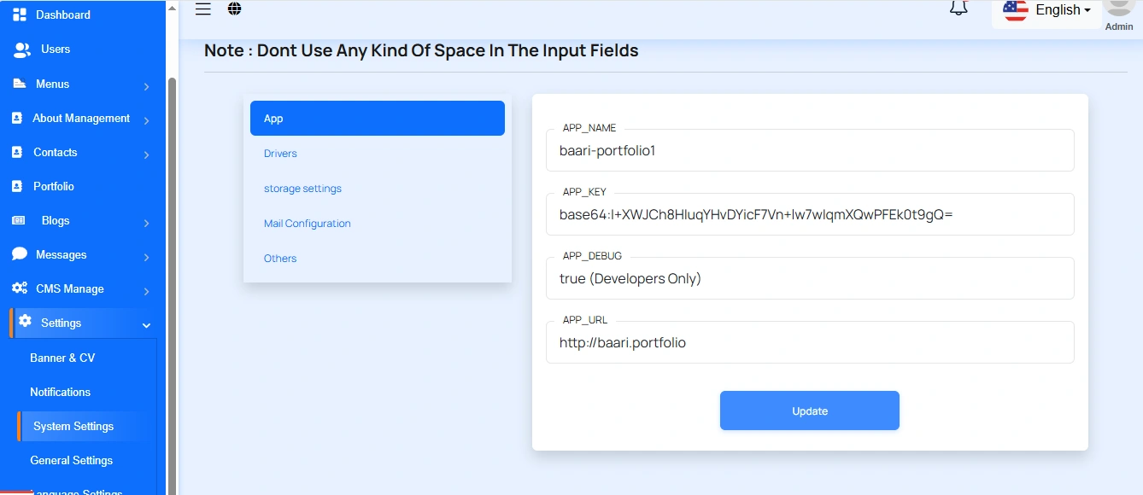Image resolution: width=1143 pixels, height=495 pixels.
Task: Click the sidebar vertical scrollbar
Action: tap(172, 256)
